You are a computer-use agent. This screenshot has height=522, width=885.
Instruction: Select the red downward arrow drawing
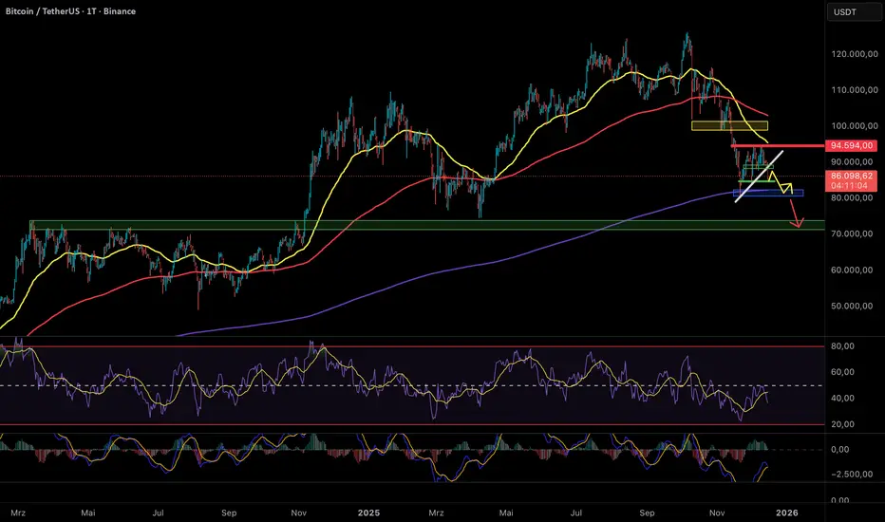tap(796, 214)
